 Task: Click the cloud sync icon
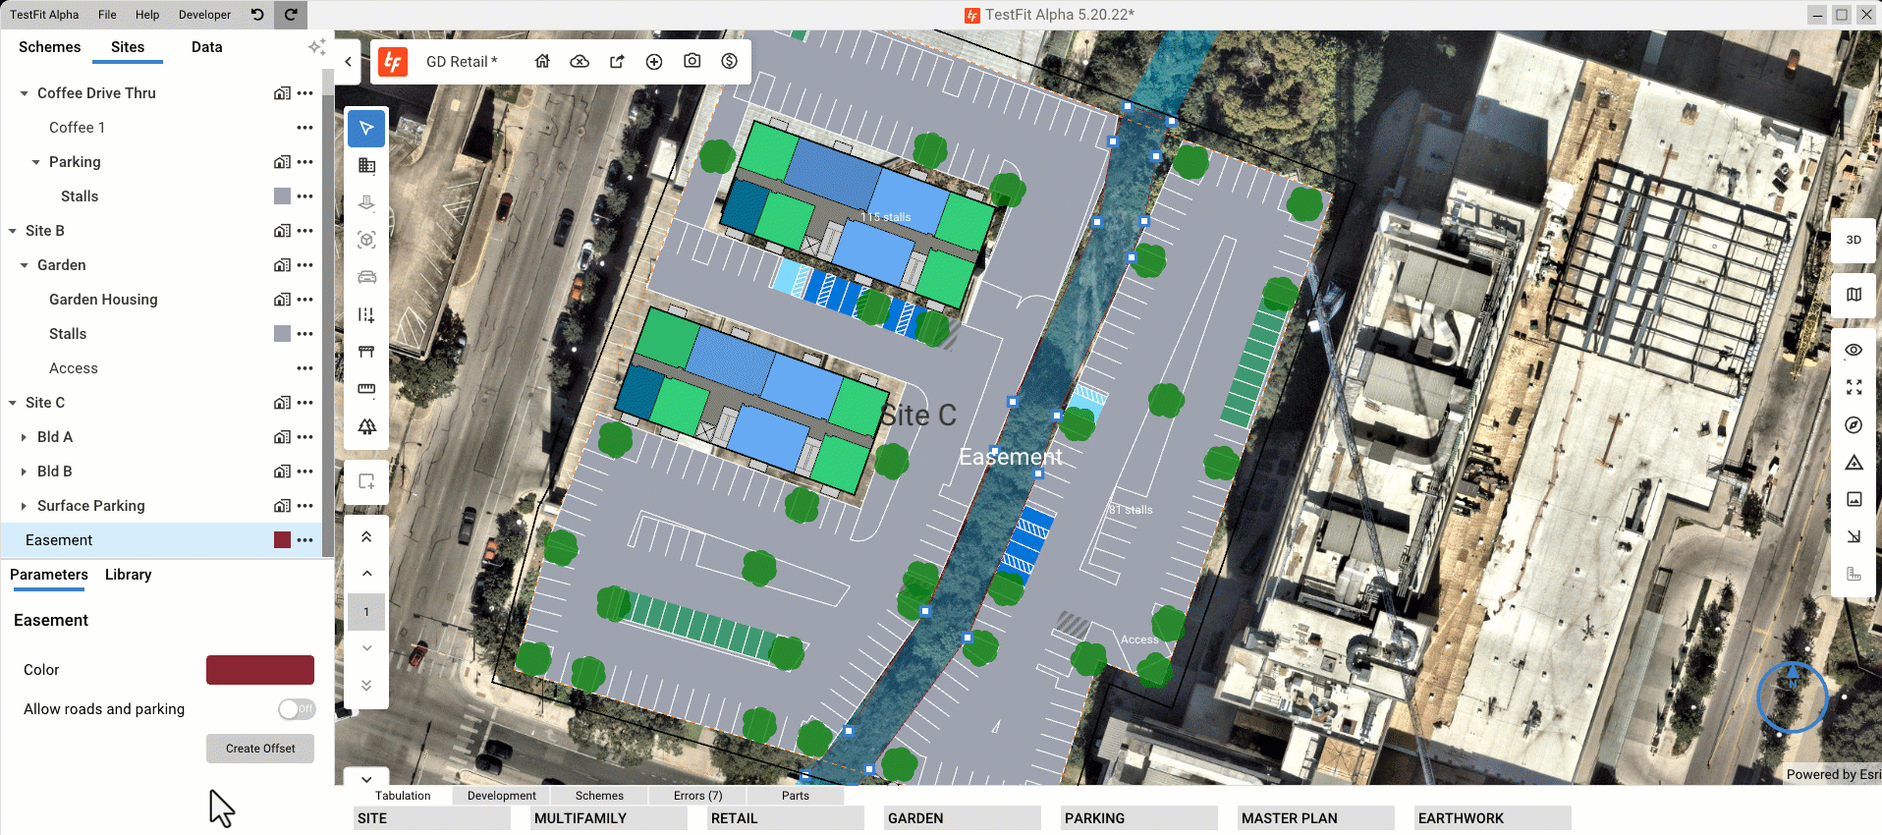(580, 61)
